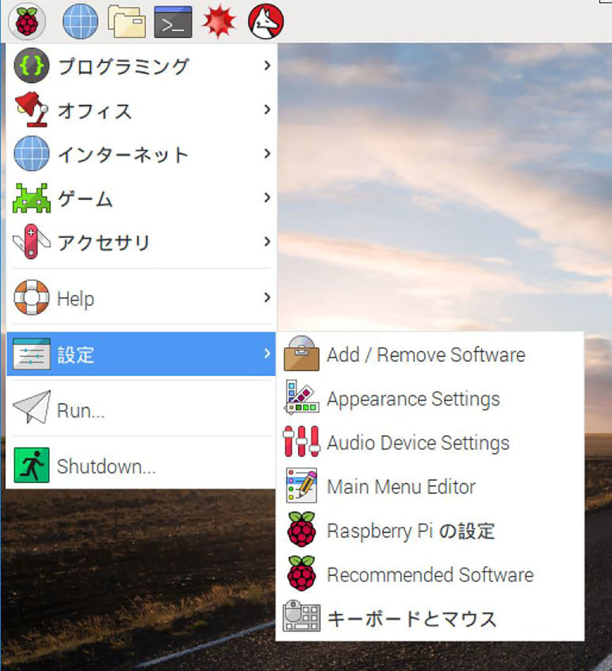Image resolution: width=612 pixels, height=671 pixels.
Task: Open Raspberry Pi の設定
Action: pyautogui.click(x=411, y=531)
